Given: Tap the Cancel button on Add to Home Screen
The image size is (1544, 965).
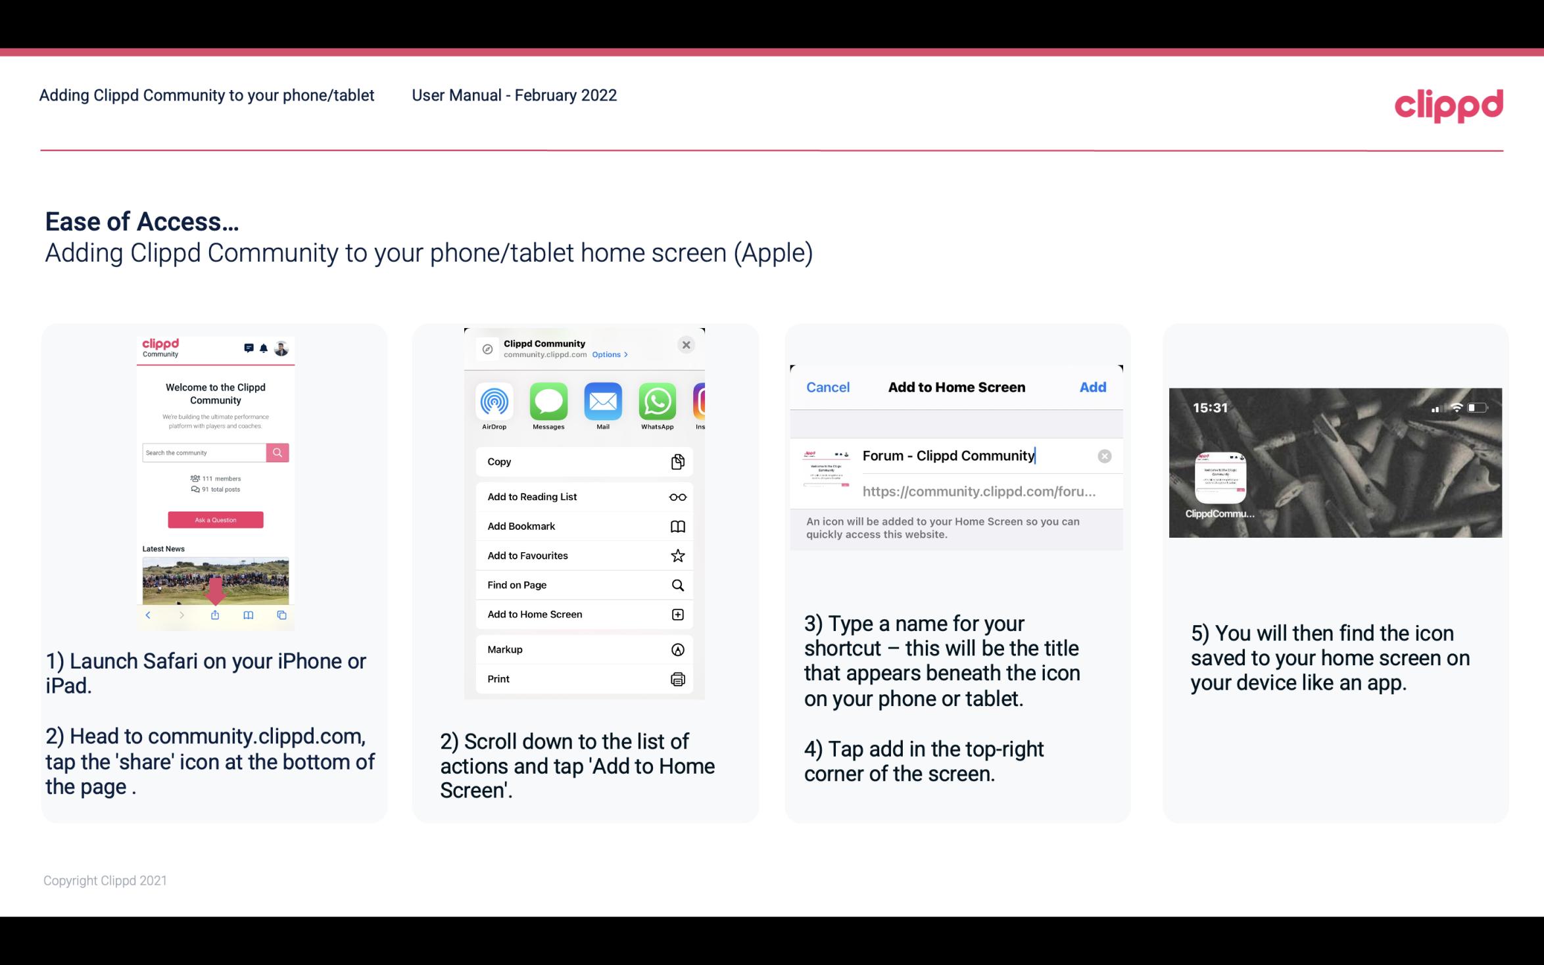Looking at the screenshot, I should [828, 387].
